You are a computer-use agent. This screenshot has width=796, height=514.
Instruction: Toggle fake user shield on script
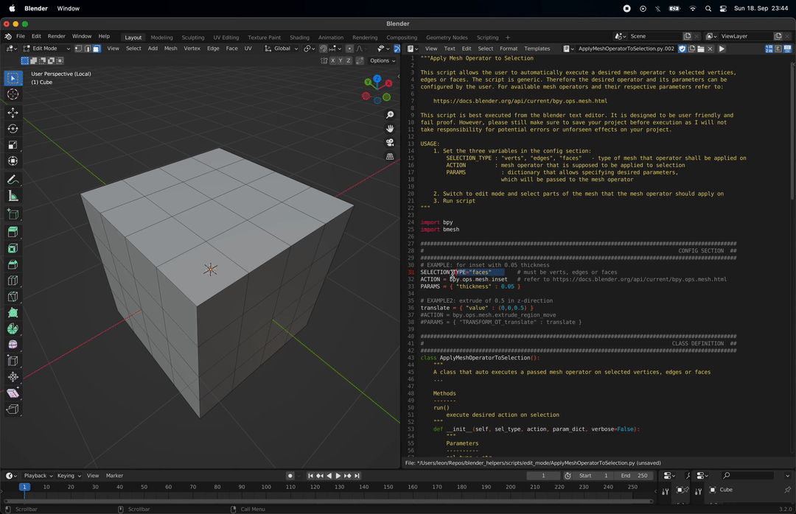[x=682, y=49]
